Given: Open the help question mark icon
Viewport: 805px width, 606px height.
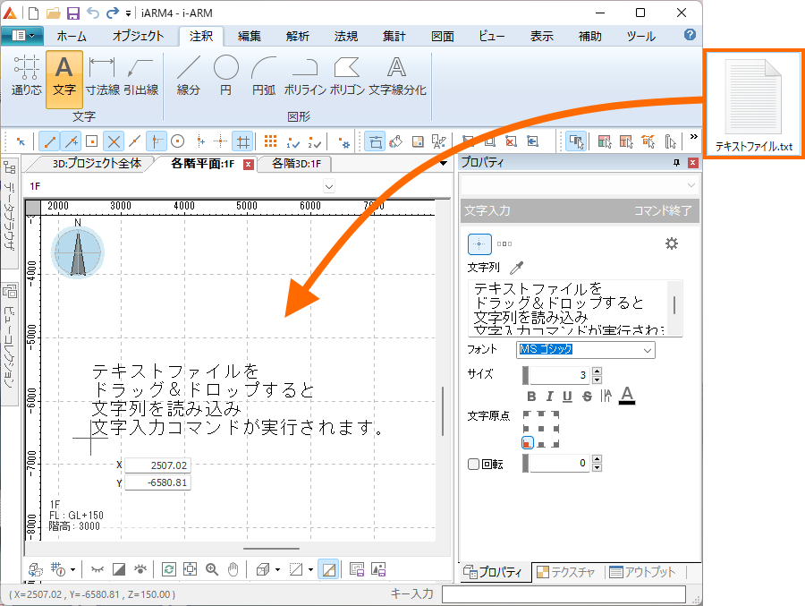Looking at the screenshot, I should tap(690, 35).
